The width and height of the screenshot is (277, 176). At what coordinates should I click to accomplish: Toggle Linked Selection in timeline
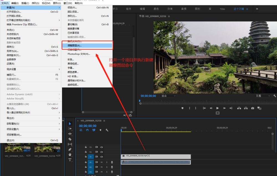click(x=94, y=130)
